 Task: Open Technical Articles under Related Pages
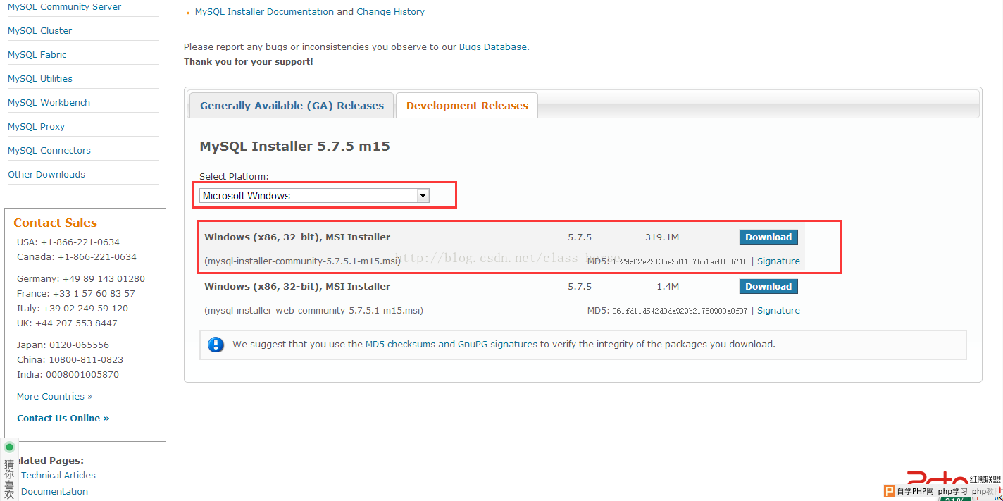pyautogui.click(x=58, y=476)
